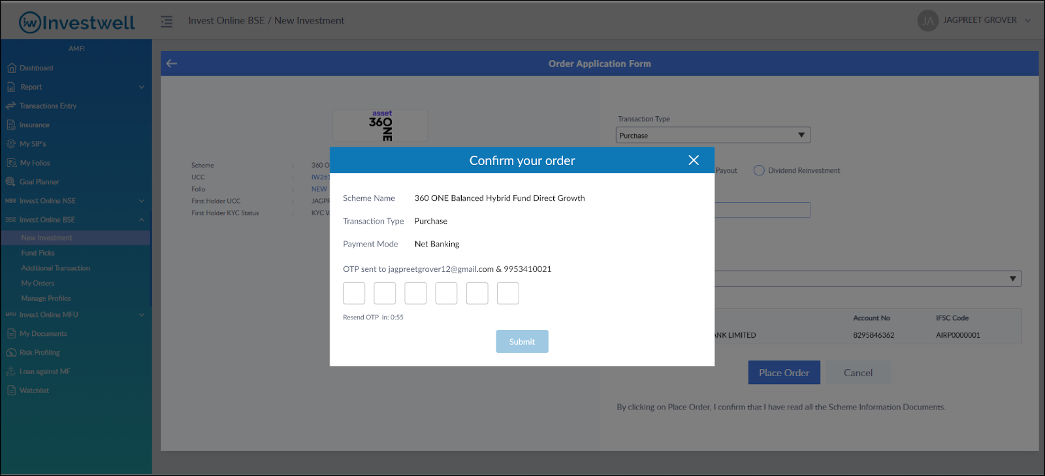Image resolution: width=1045 pixels, height=476 pixels.
Task: Click the first OTP digit box
Action: pos(354,293)
